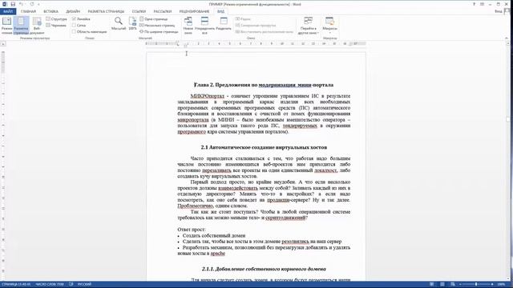This screenshot has width=513, height=288.
Task: Click the user account picture icon
Action: 507,11
